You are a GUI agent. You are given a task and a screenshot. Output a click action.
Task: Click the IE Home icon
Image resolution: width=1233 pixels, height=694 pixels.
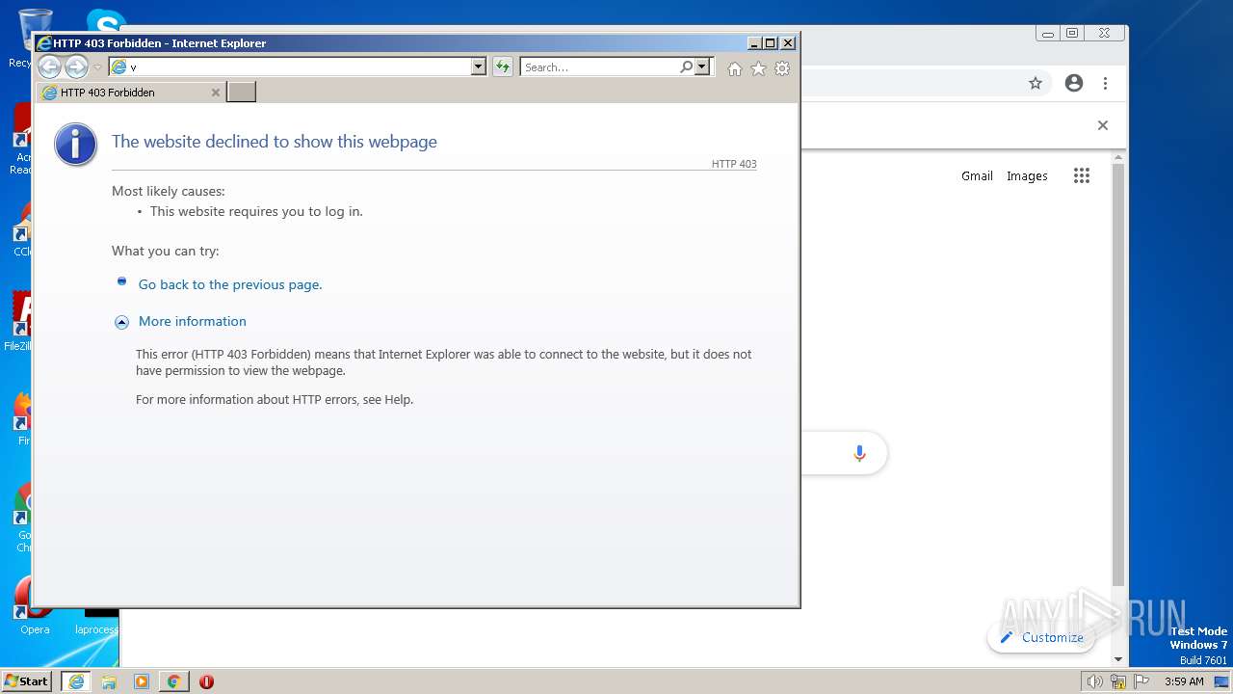coord(735,68)
